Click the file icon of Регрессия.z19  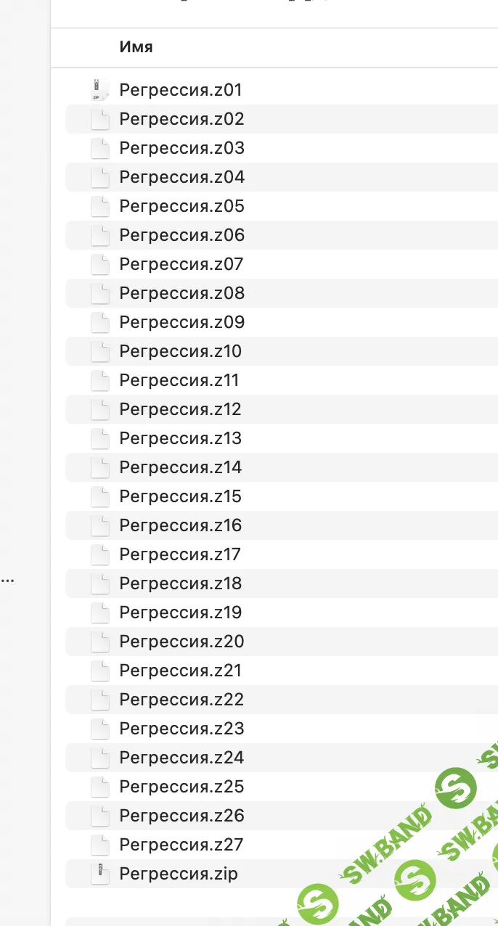click(x=99, y=612)
